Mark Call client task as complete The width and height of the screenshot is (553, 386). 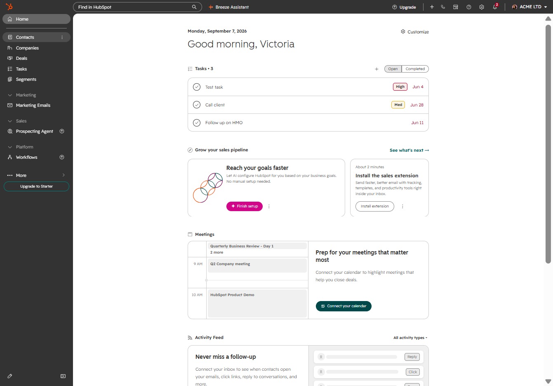[197, 105]
